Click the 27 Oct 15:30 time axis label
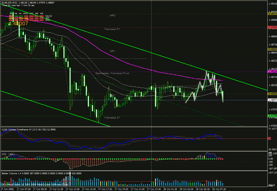The image size is (277, 191). pos(89,189)
